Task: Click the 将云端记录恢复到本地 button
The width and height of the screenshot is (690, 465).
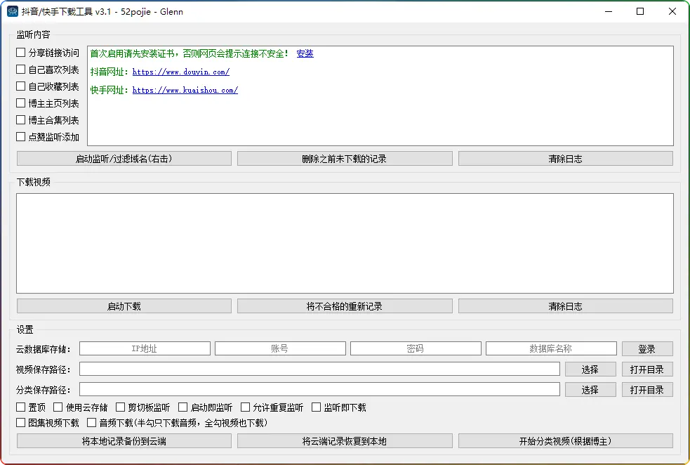Action: tap(345, 441)
